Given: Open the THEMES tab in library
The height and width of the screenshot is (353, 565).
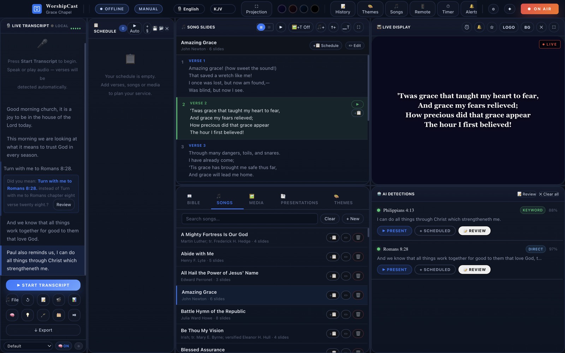Looking at the screenshot, I should coord(343,199).
